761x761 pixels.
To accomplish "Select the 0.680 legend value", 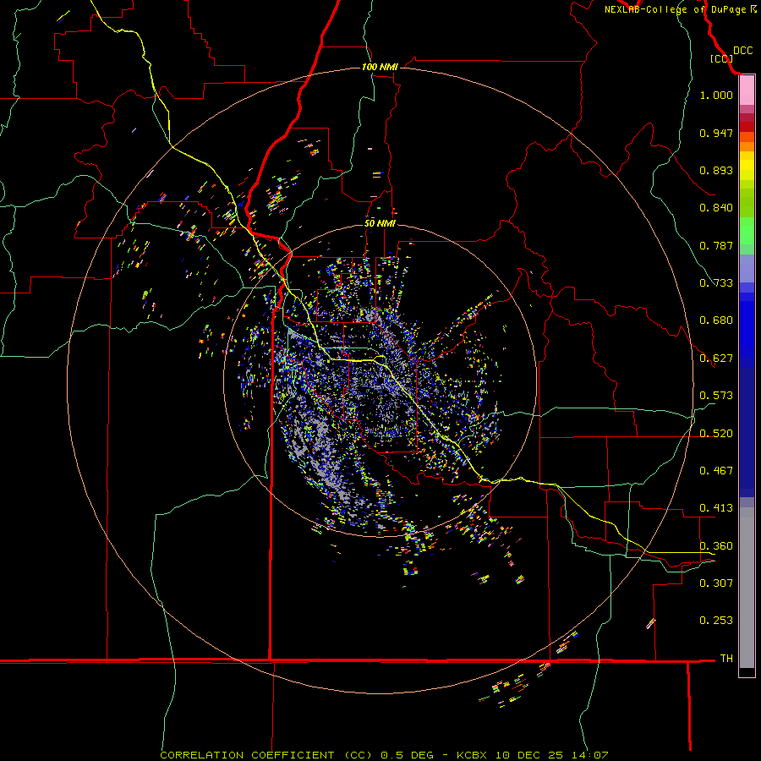I will point(716,320).
